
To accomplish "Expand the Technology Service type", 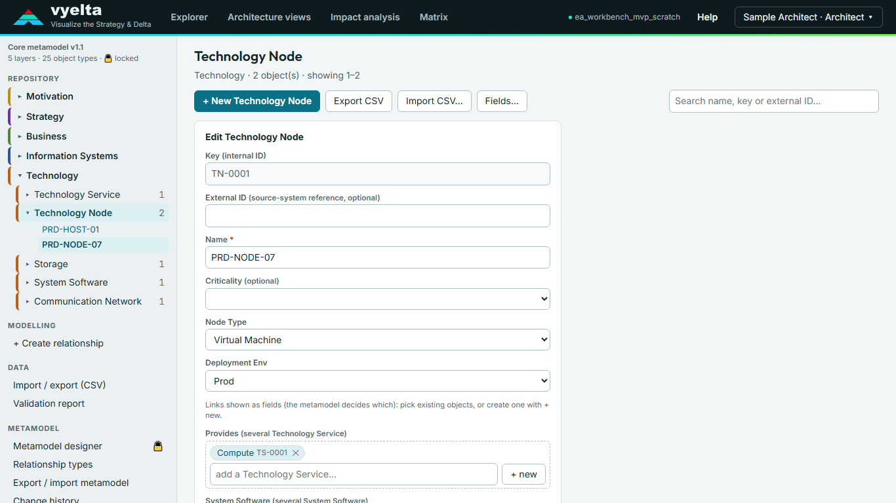I will 28,195.
